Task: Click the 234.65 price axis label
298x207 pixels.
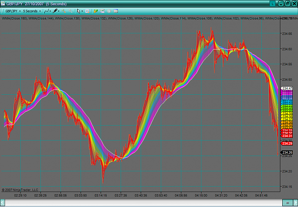Action: point(287,34)
